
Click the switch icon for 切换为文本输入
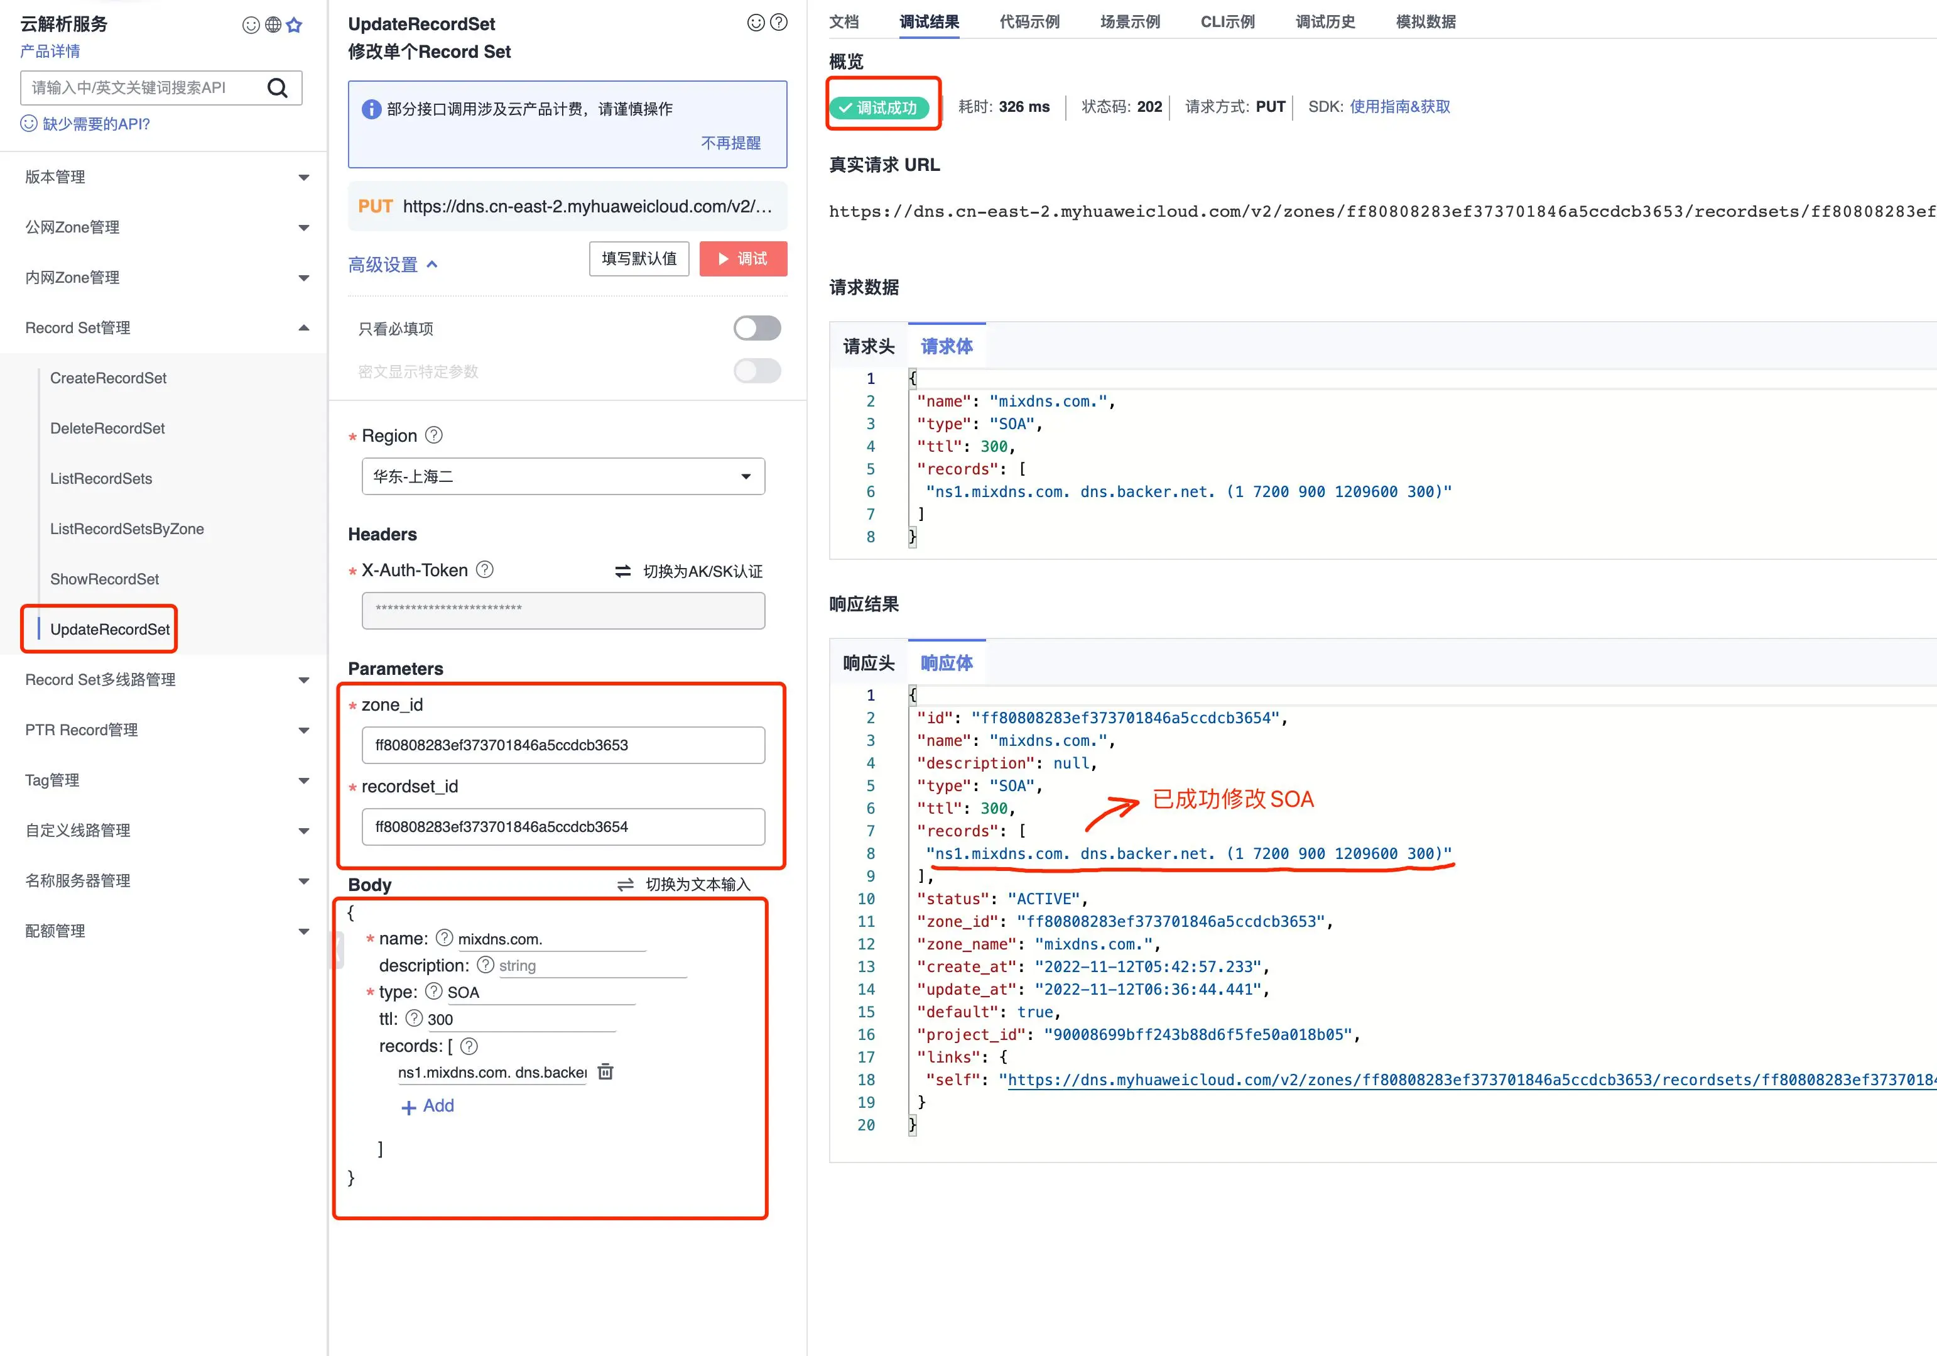pyautogui.click(x=625, y=884)
